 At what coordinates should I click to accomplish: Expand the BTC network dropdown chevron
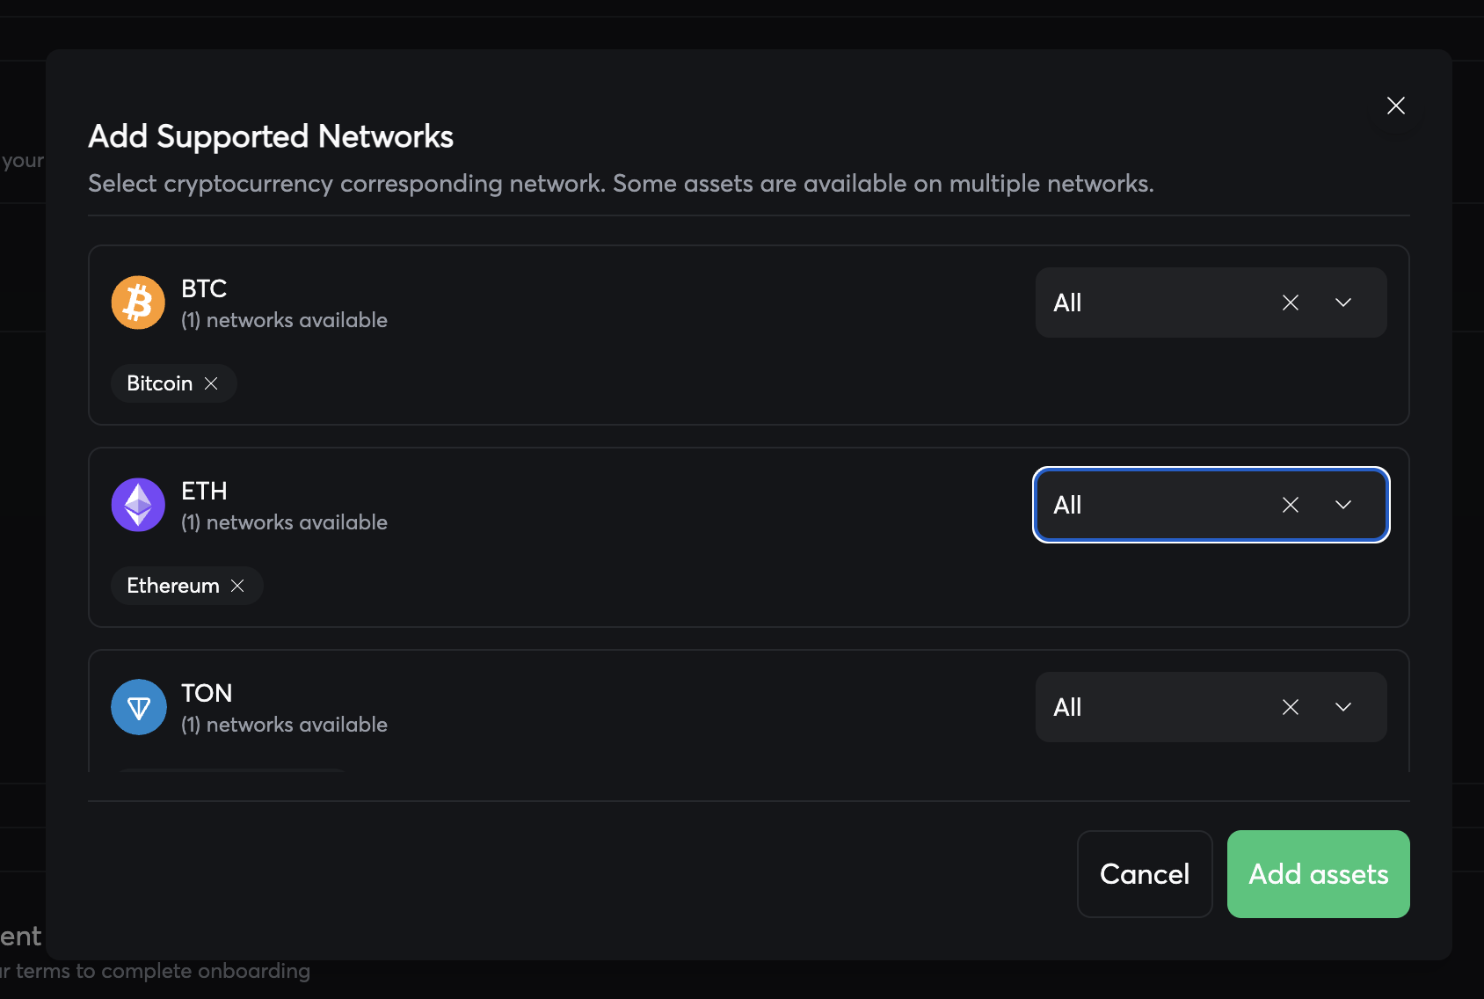tap(1342, 303)
